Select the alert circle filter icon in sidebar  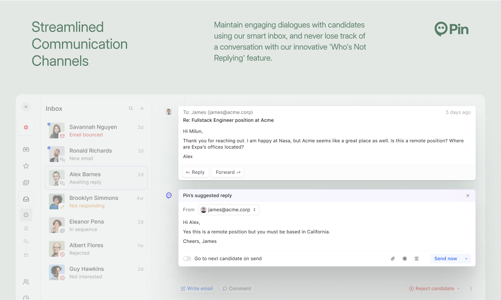(26, 215)
